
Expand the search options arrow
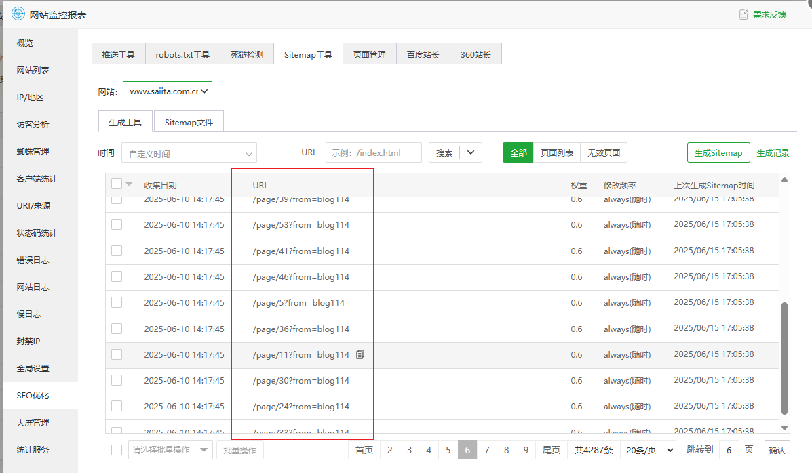coord(471,152)
